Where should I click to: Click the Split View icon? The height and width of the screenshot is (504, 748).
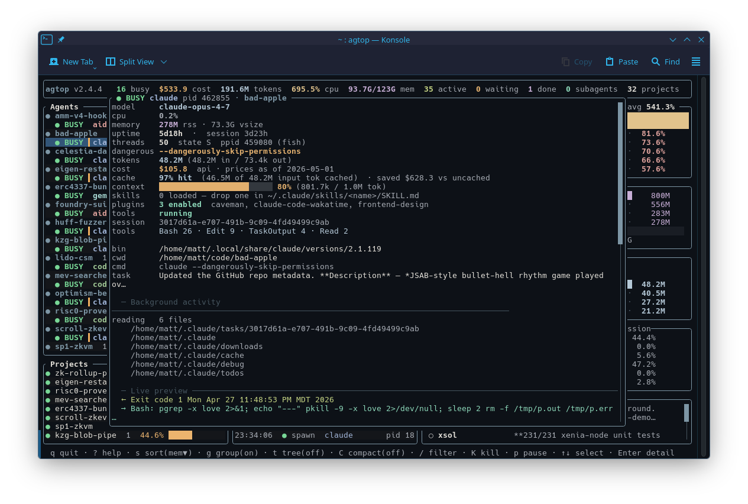click(111, 62)
